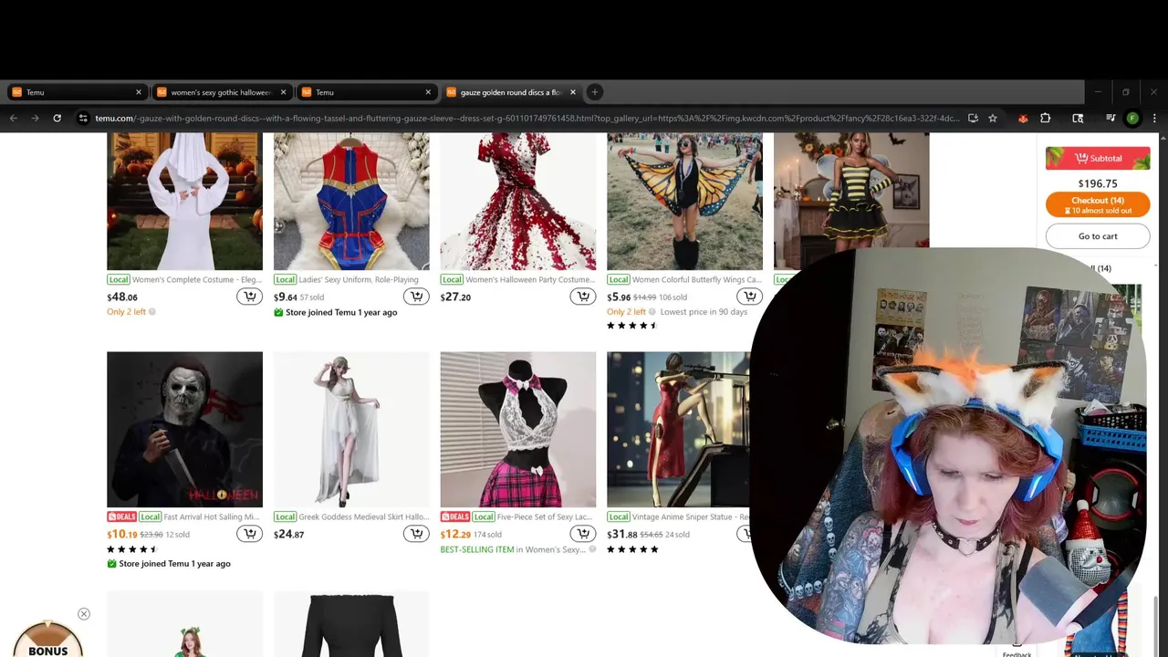The height and width of the screenshot is (657, 1168).
Task: Click the Subtotal banner in cart sidebar
Action: click(1098, 159)
